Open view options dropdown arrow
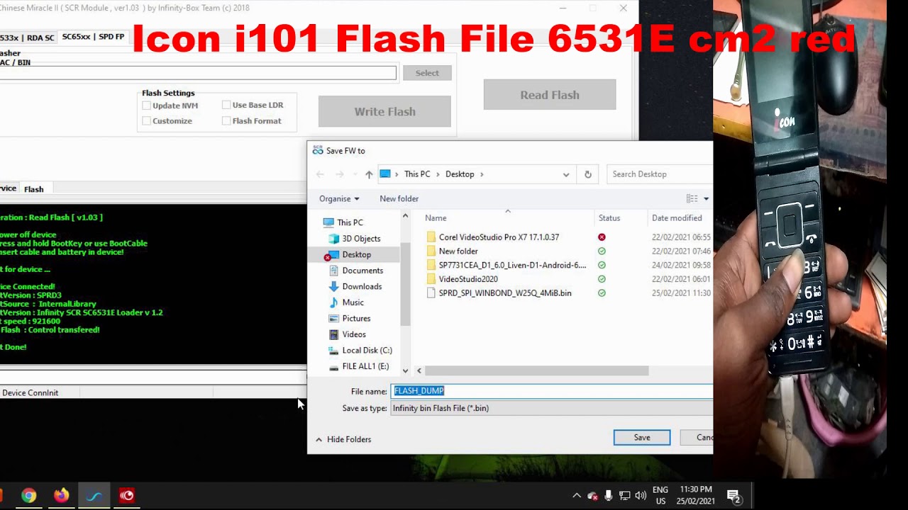The width and height of the screenshot is (908, 510). click(706, 199)
